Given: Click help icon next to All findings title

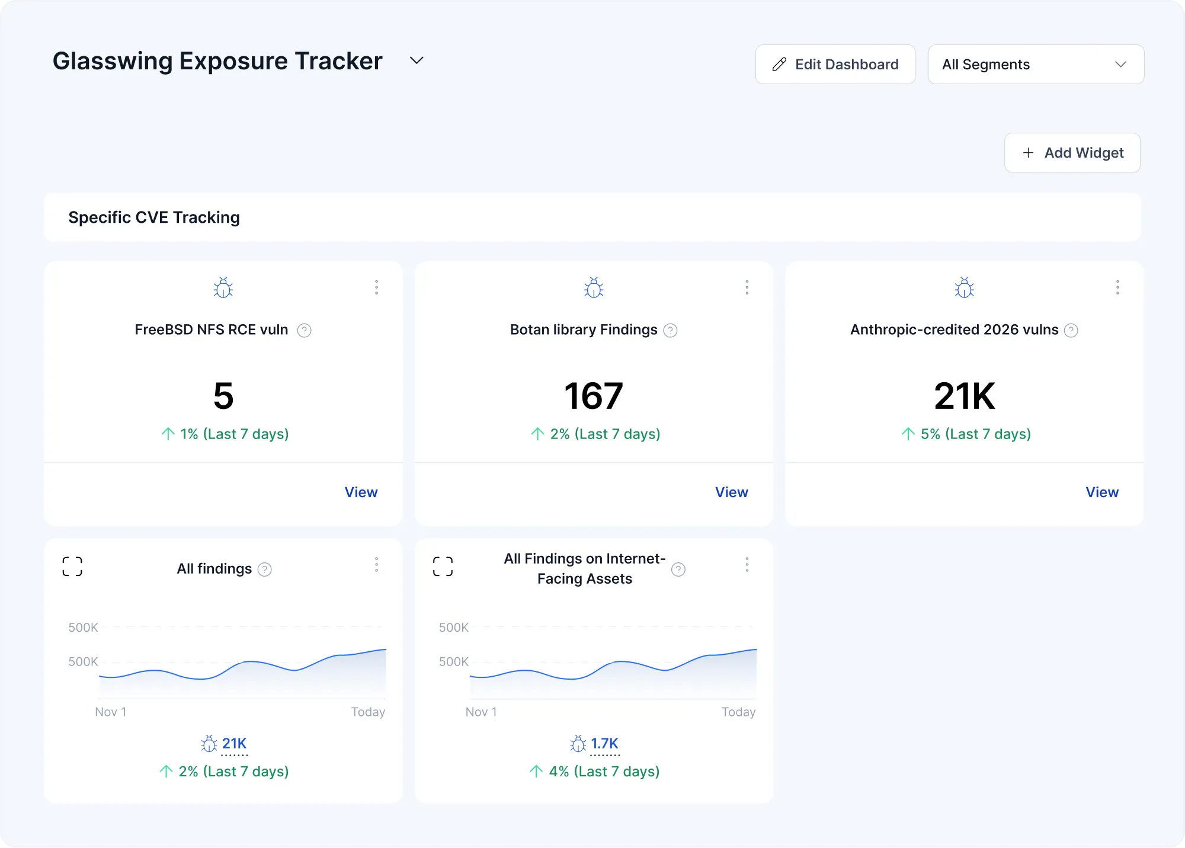Looking at the screenshot, I should 265,569.
